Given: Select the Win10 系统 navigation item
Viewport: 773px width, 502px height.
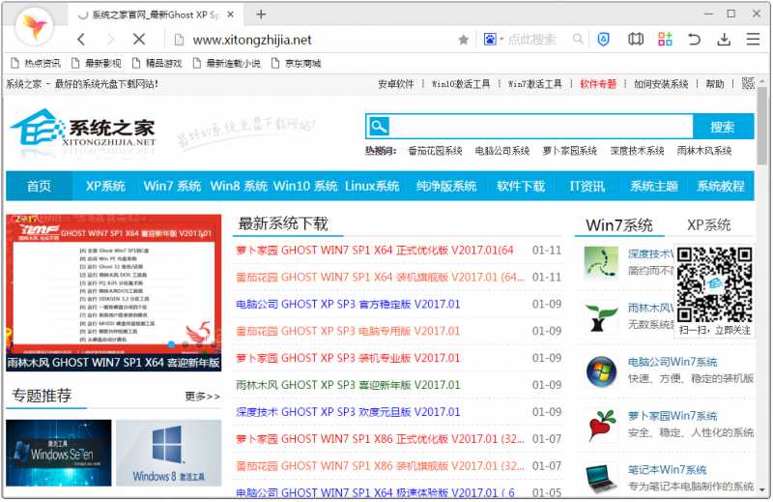Looking at the screenshot, I should (x=305, y=186).
